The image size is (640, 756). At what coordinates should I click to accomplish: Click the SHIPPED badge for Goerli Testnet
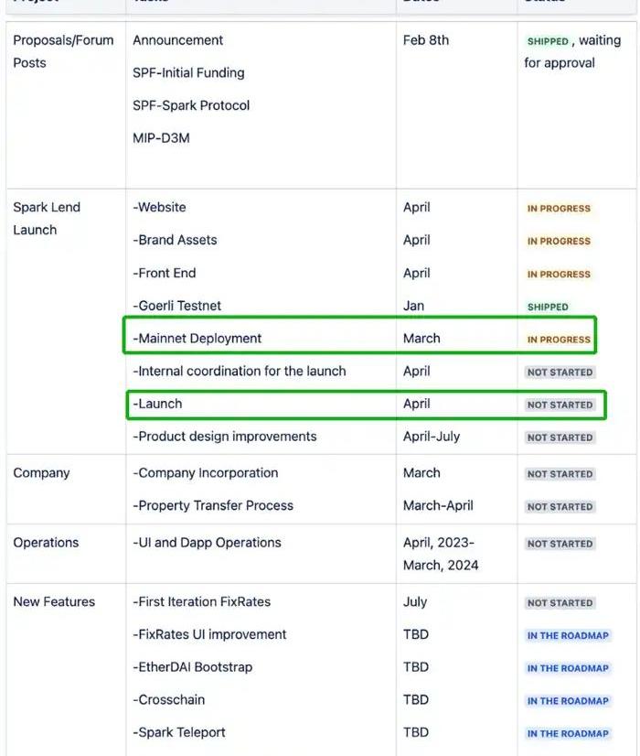(x=548, y=307)
